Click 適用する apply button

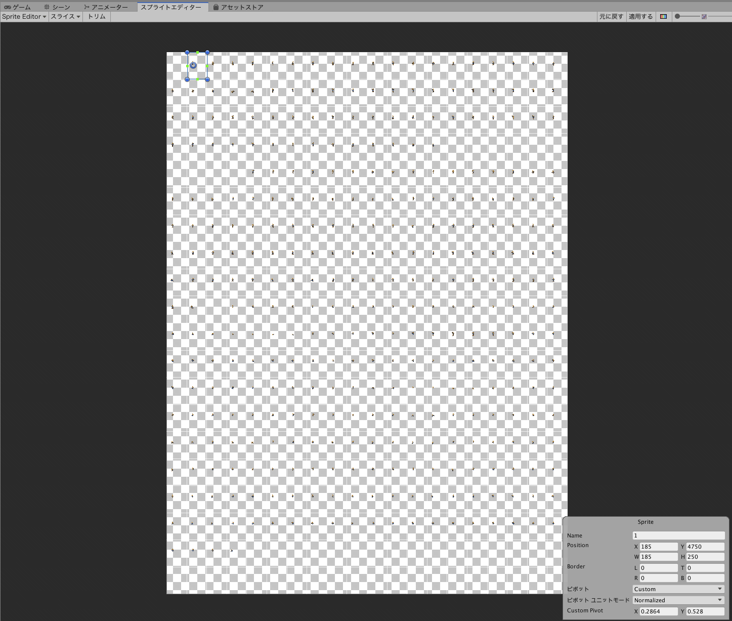640,17
